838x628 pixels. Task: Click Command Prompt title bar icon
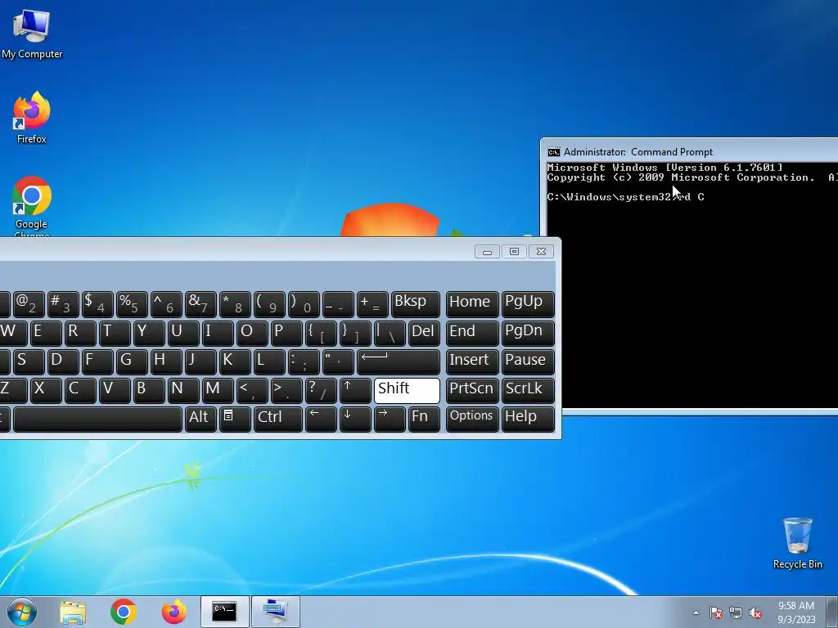[x=554, y=152]
